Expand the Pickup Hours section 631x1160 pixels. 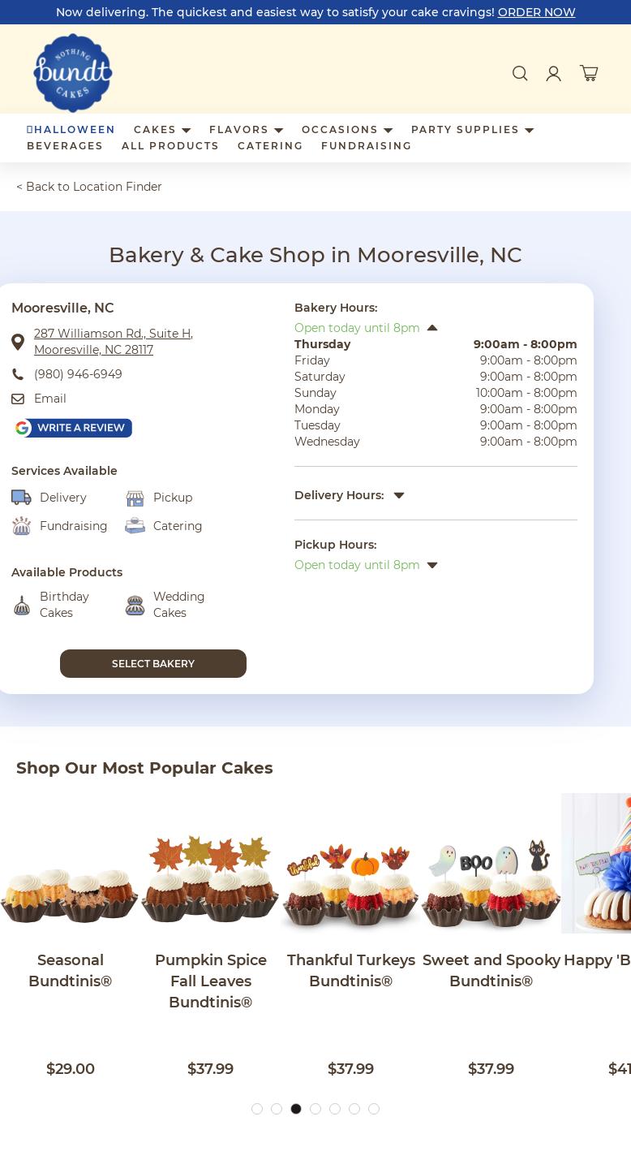432,565
